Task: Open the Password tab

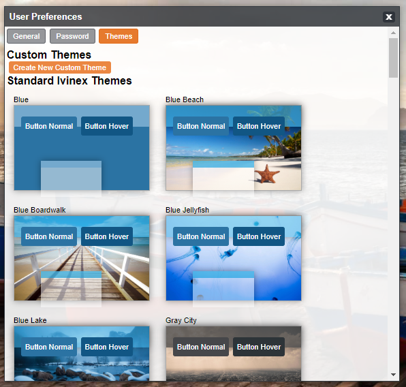Action: 72,36
